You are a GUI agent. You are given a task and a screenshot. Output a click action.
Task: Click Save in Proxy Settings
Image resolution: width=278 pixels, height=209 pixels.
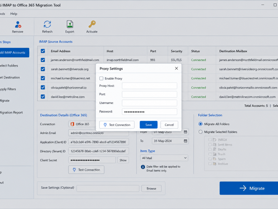tap(149, 125)
